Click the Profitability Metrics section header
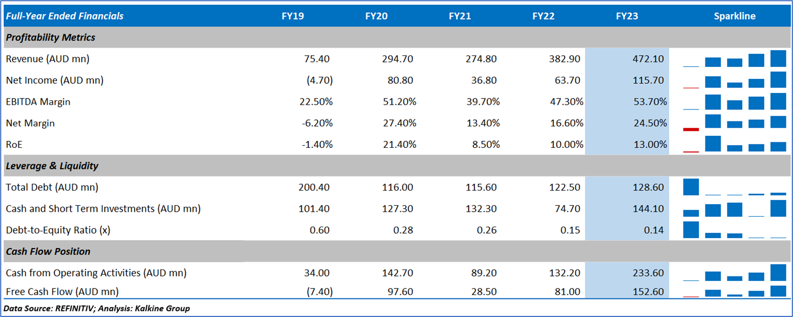 [50, 37]
